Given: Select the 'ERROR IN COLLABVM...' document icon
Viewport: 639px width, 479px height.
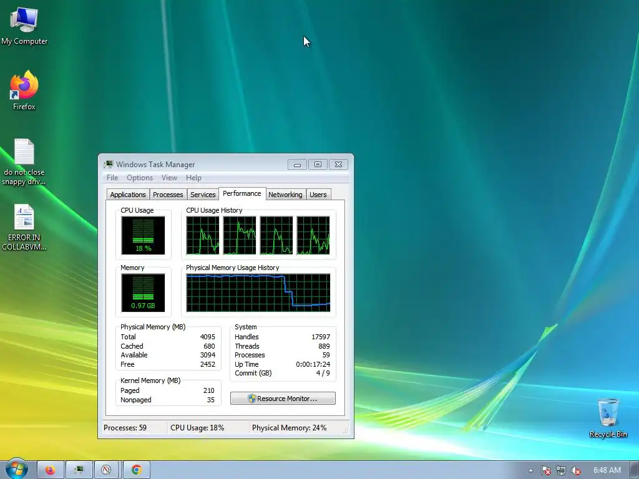Looking at the screenshot, I should coord(24,227).
